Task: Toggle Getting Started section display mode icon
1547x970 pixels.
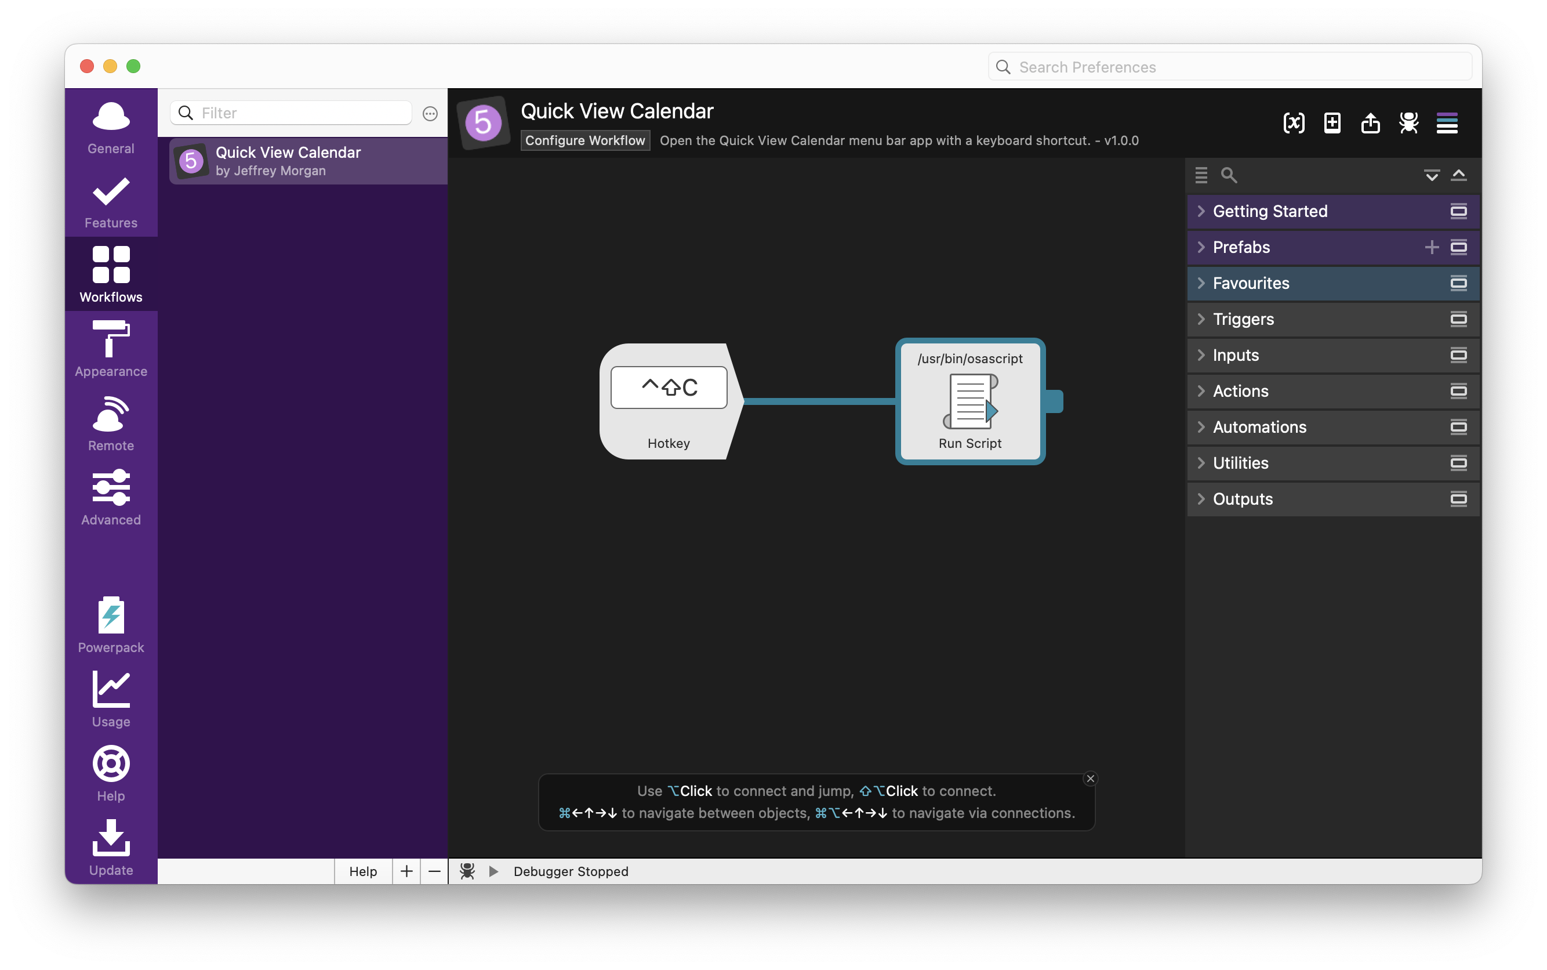Action: pyautogui.click(x=1458, y=211)
